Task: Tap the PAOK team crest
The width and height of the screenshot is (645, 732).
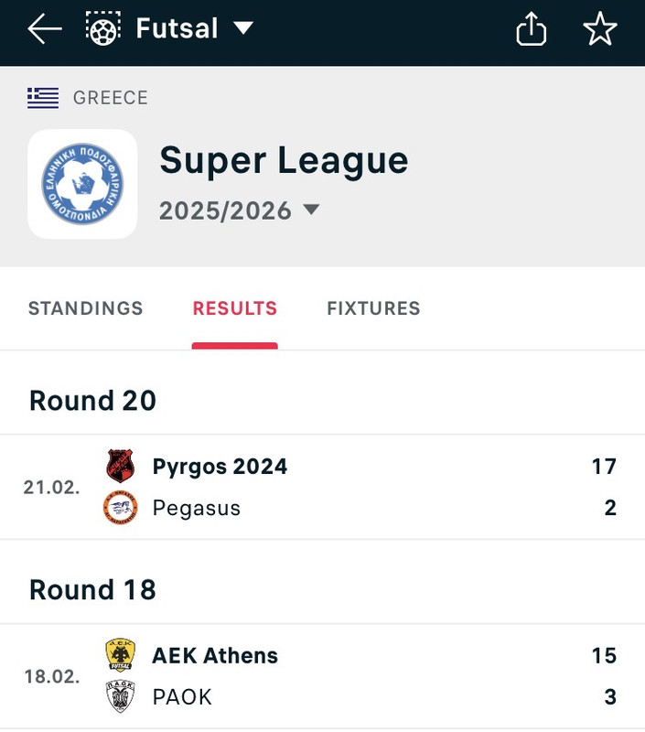Action: tap(121, 696)
